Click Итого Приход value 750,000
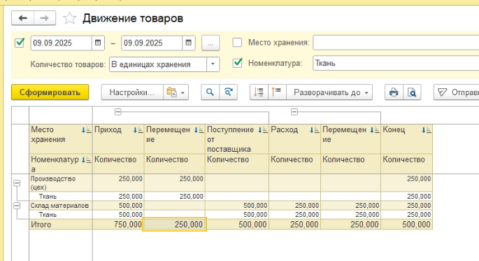Image resolution: width=479 pixels, height=261 pixels. click(128, 225)
